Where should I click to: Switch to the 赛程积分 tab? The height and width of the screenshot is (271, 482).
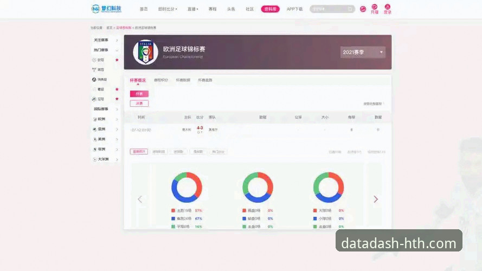[161, 80]
